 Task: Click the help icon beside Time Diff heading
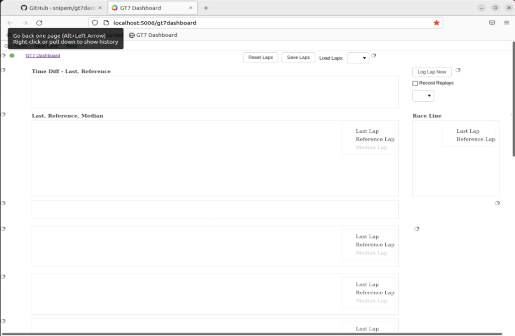pyautogui.click(x=4, y=70)
